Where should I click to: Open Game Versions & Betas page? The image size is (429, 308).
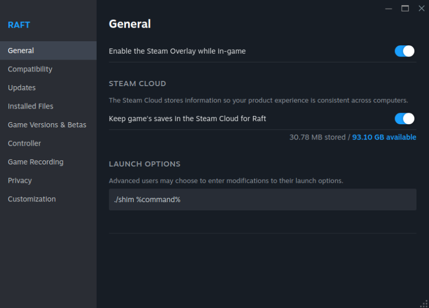click(x=47, y=125)
